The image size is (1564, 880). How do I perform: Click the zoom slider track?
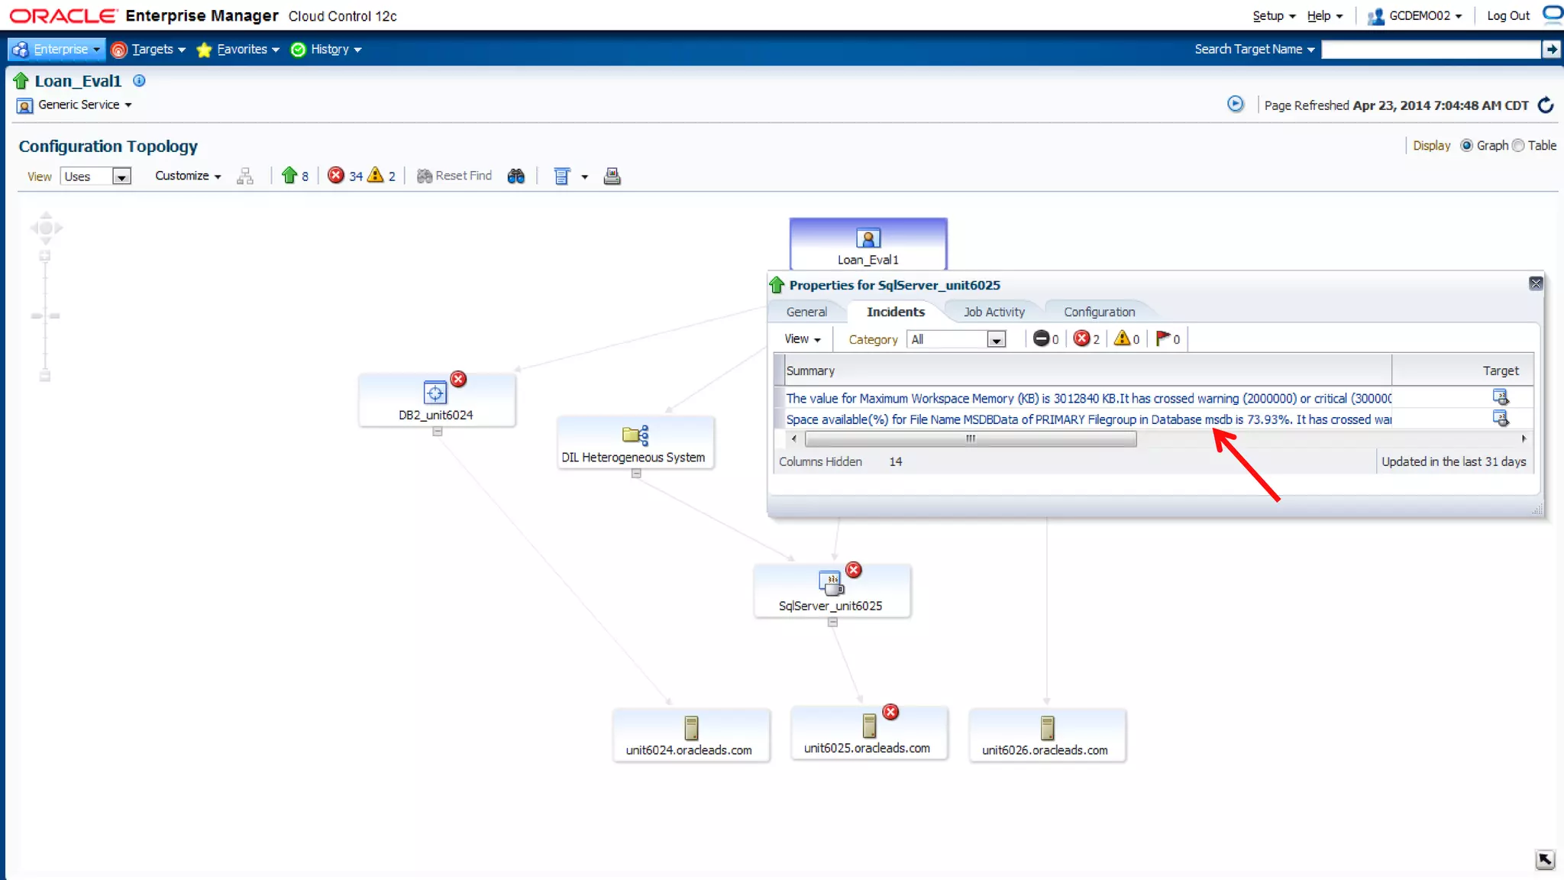[x=45, y=315]
